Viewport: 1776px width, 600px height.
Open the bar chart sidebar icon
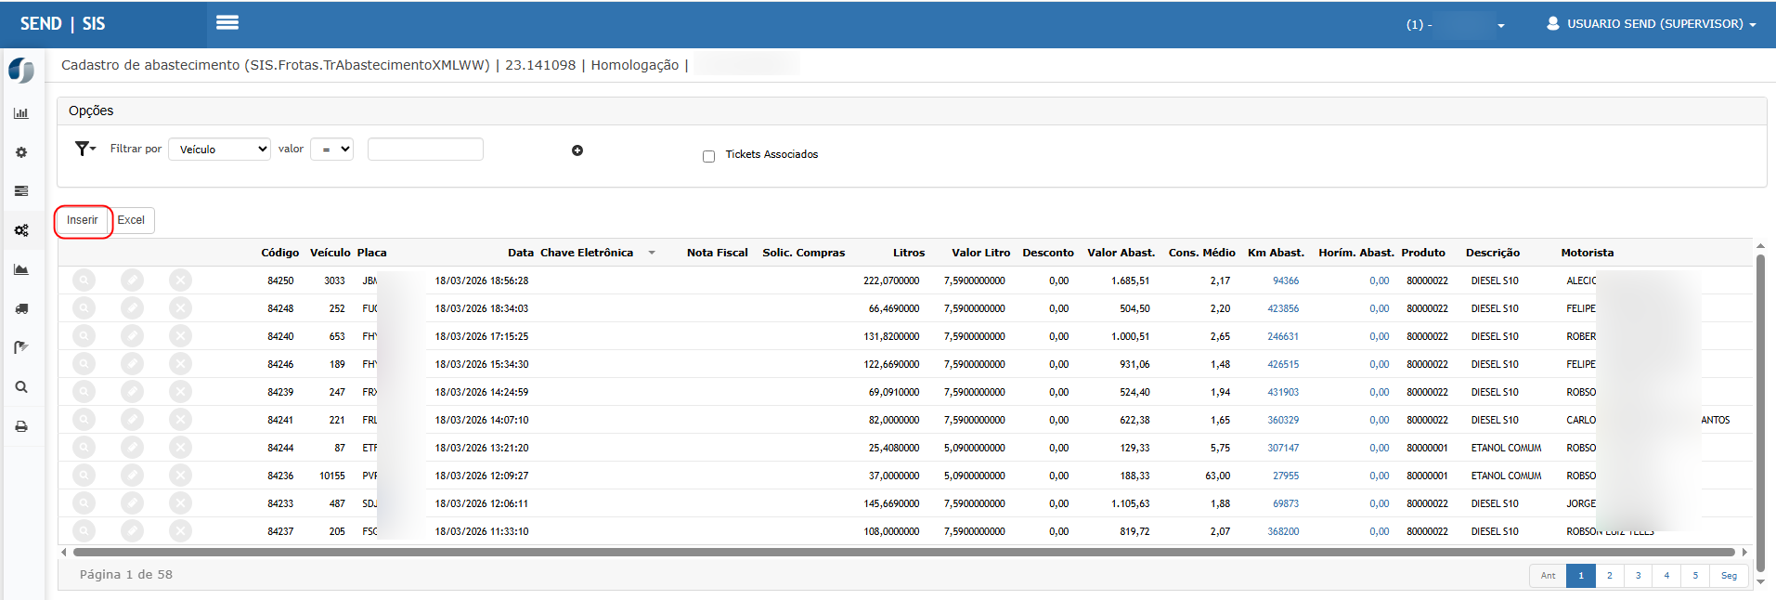coord(21,113)
